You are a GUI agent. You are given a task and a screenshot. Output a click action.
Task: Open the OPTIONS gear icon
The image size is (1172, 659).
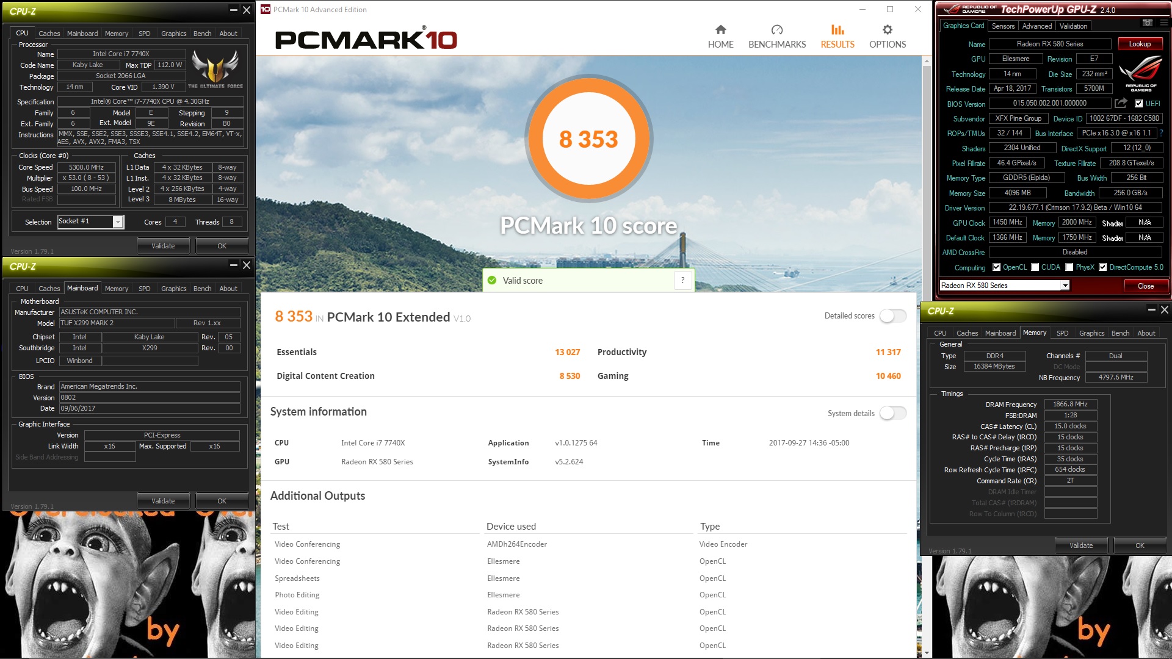pyautogui.click(x=888, y=30)
